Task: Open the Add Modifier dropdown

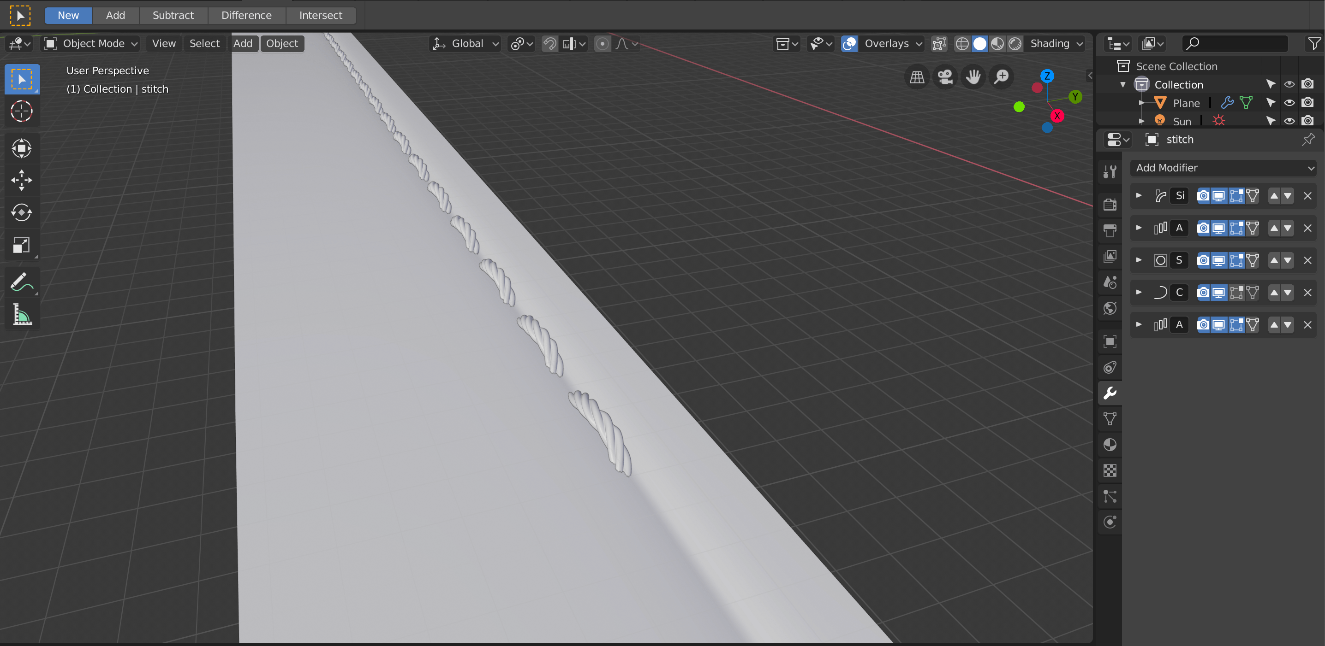Action: [x=1223, y=168]
